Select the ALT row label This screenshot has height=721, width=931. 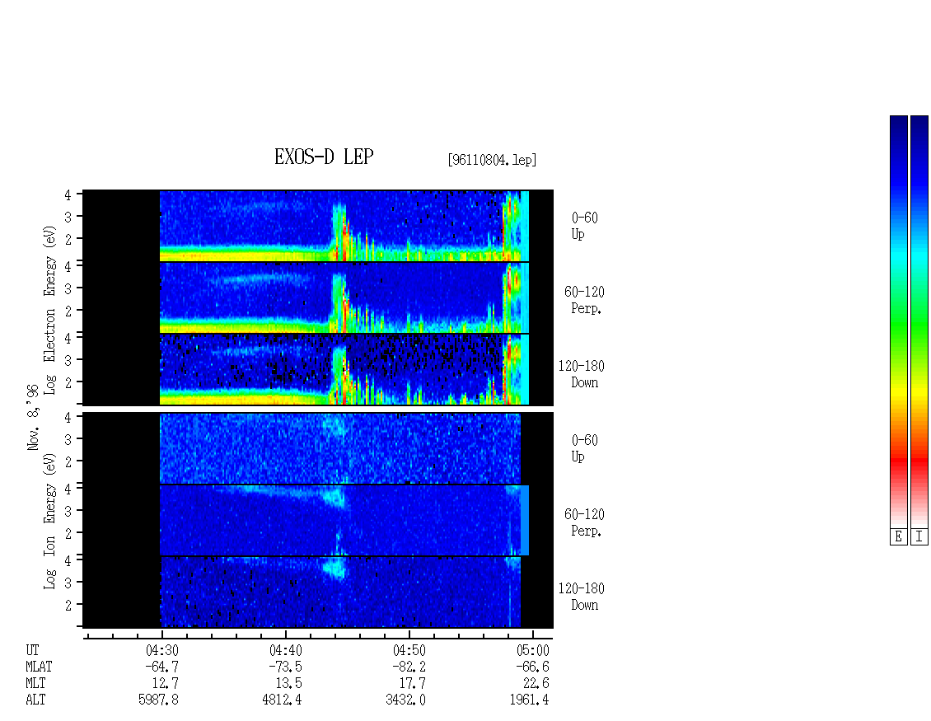[x=35, y=700]
